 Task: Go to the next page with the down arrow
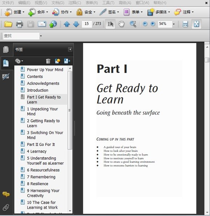point(76,24)
